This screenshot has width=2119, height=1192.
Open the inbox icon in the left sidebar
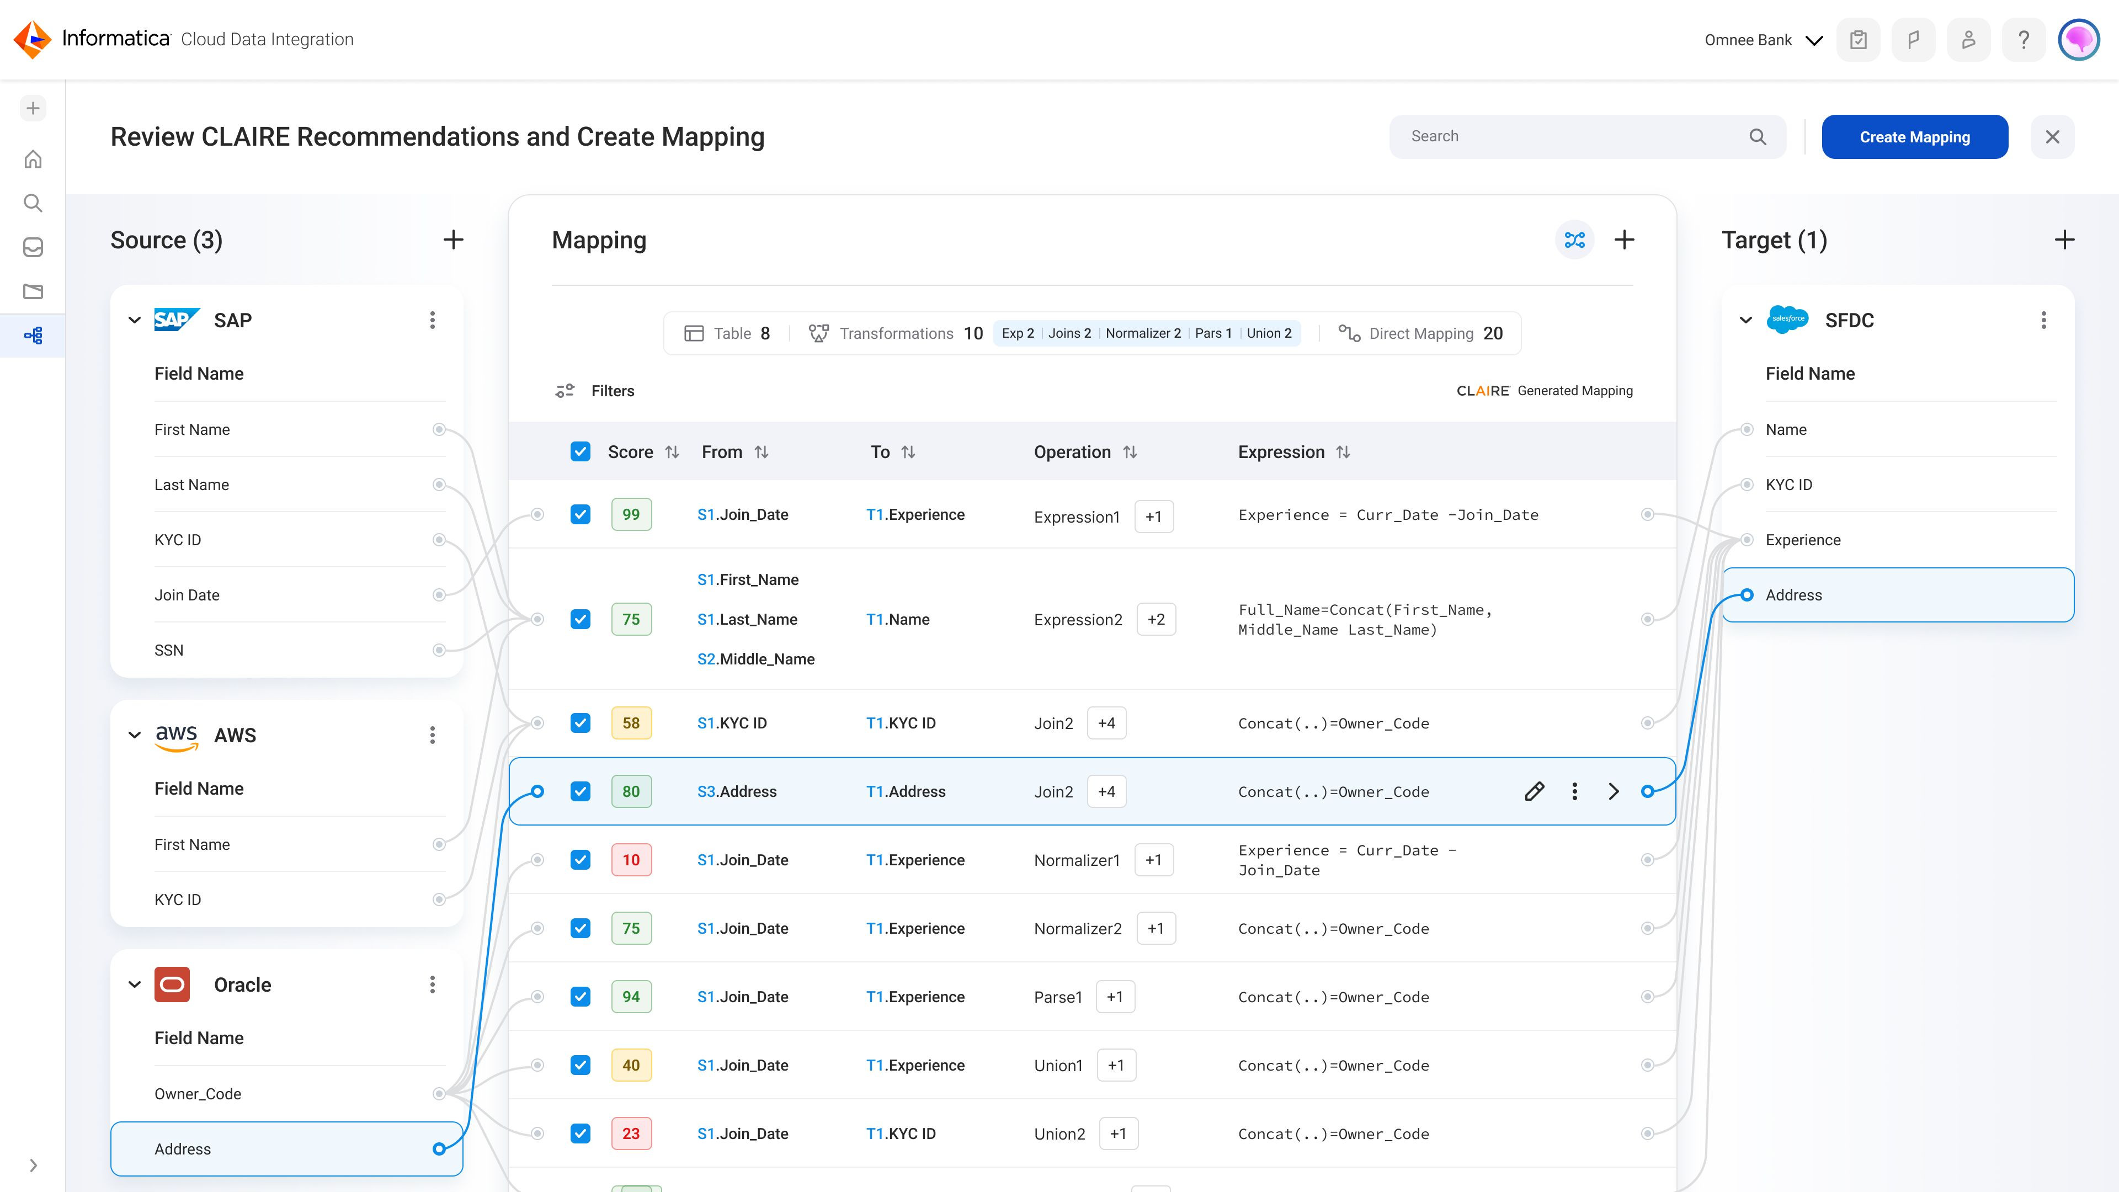[x=33, y=247]
